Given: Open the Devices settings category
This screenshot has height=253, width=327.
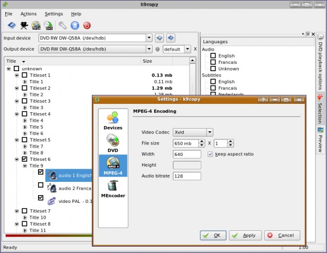Looking at the screenshot, I should pyautogui.click(x=113, y=121).
